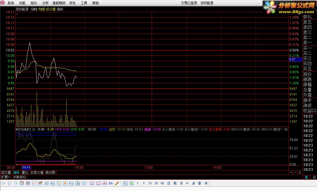Click the orange document icon
317x191 pixels.
tap(65, 183)
